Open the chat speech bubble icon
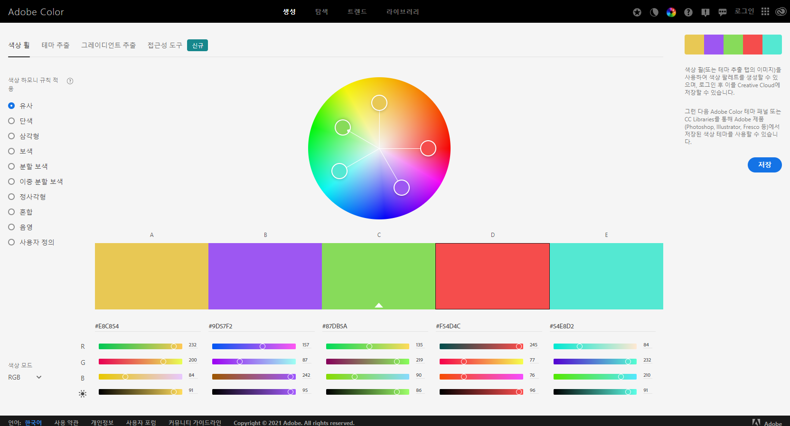 click(x=723, y=12)
